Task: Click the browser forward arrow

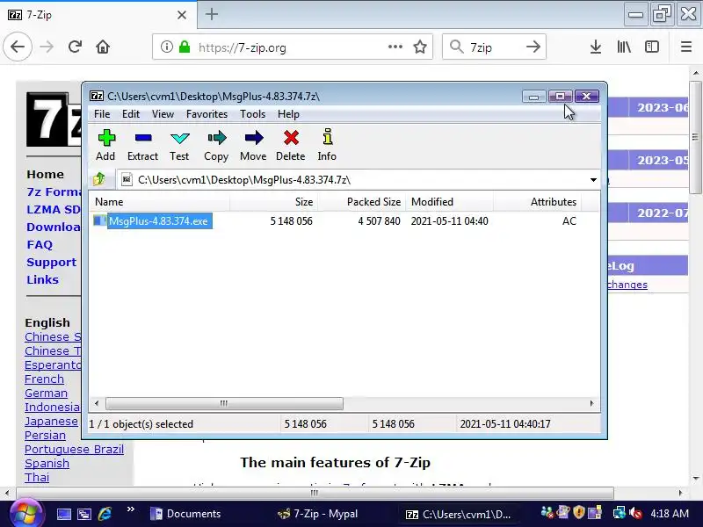Action: click(47, 47)
